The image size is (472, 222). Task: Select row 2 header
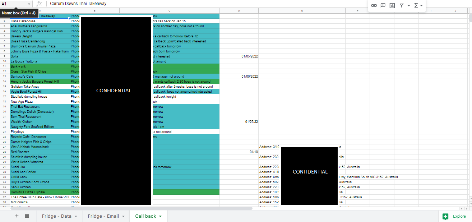(x=5, y=21)
